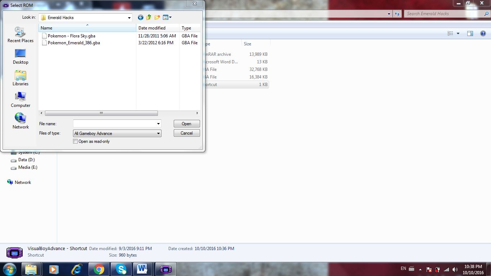Click the File name input field

[114, 124]
